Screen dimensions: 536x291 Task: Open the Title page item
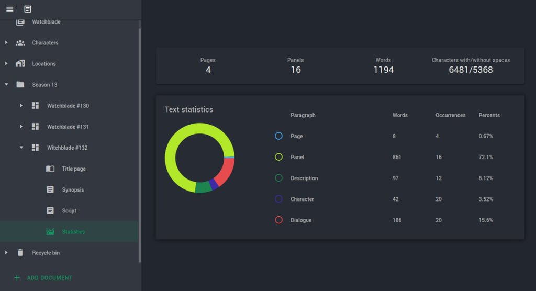pos(69,169)
